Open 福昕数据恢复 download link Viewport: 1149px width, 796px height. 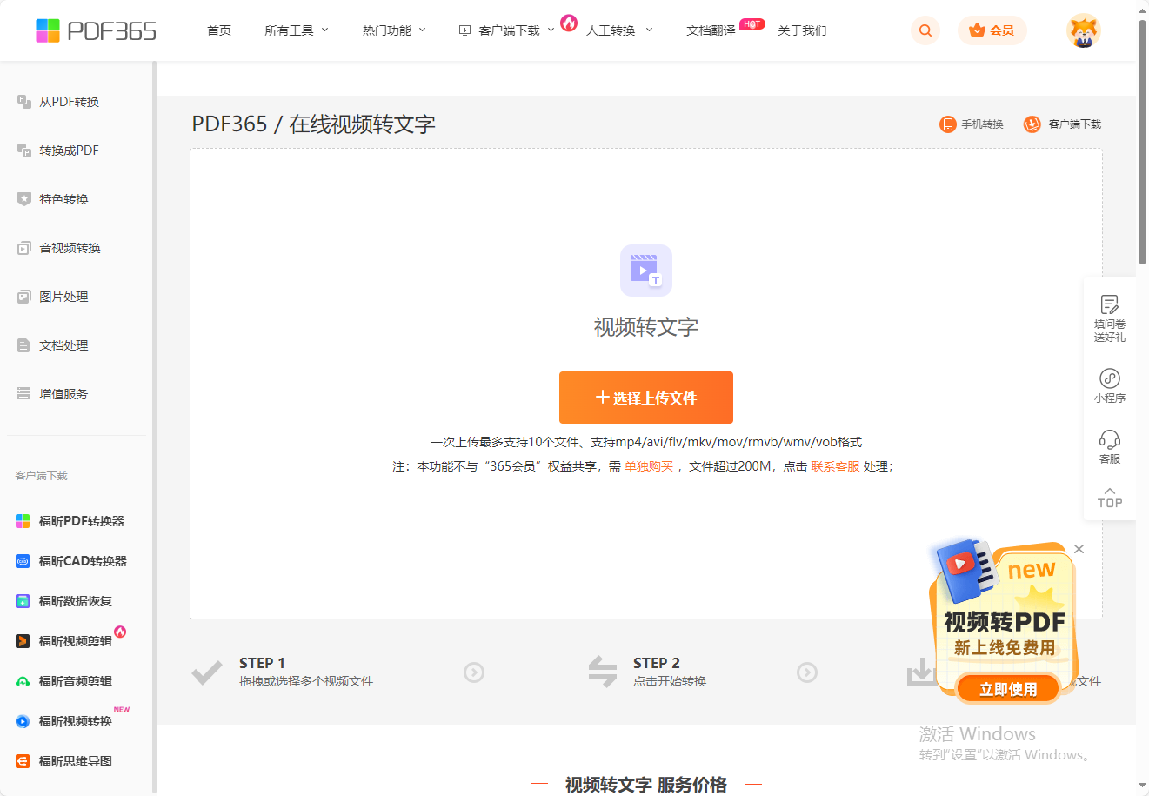click(64, 601)
